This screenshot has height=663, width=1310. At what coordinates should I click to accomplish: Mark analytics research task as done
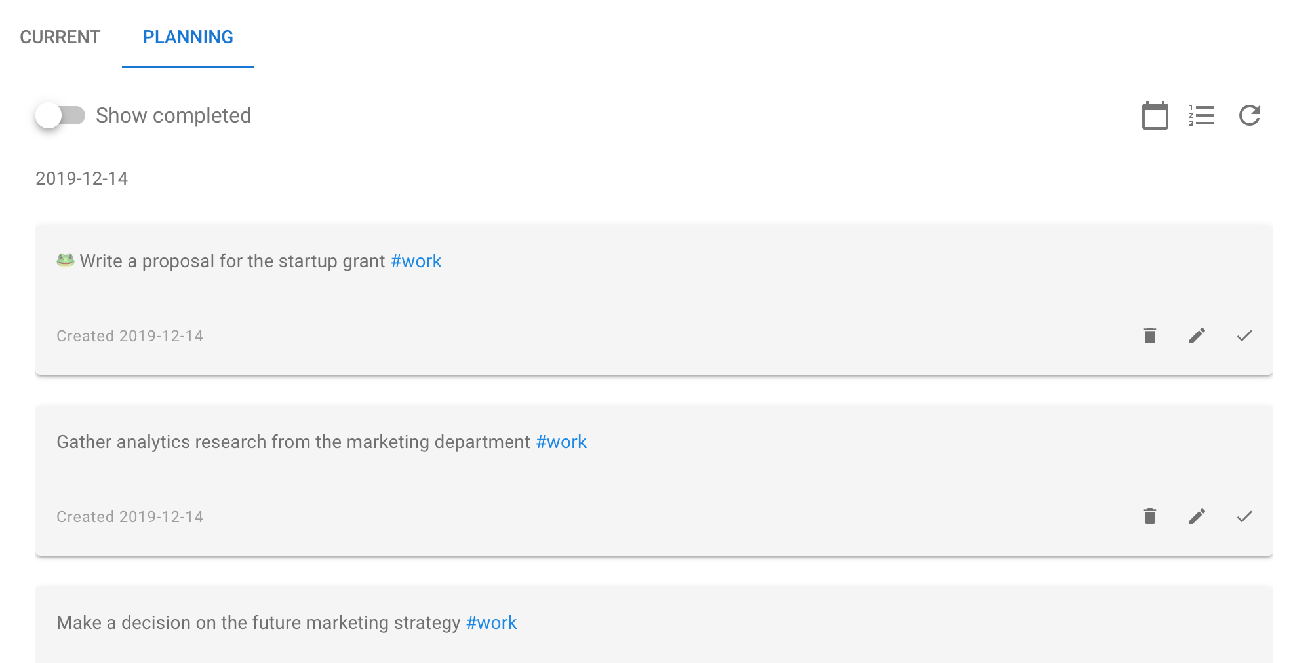1244,516
